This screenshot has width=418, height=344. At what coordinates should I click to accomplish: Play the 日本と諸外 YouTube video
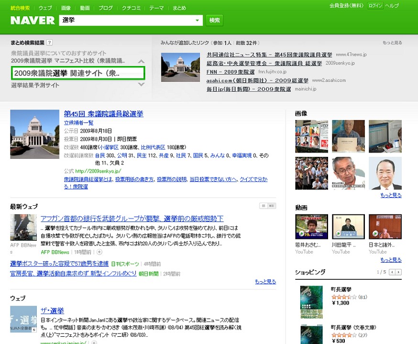click(385, 227)
